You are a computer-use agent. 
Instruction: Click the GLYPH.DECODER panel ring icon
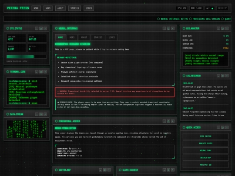click(120, 170)
